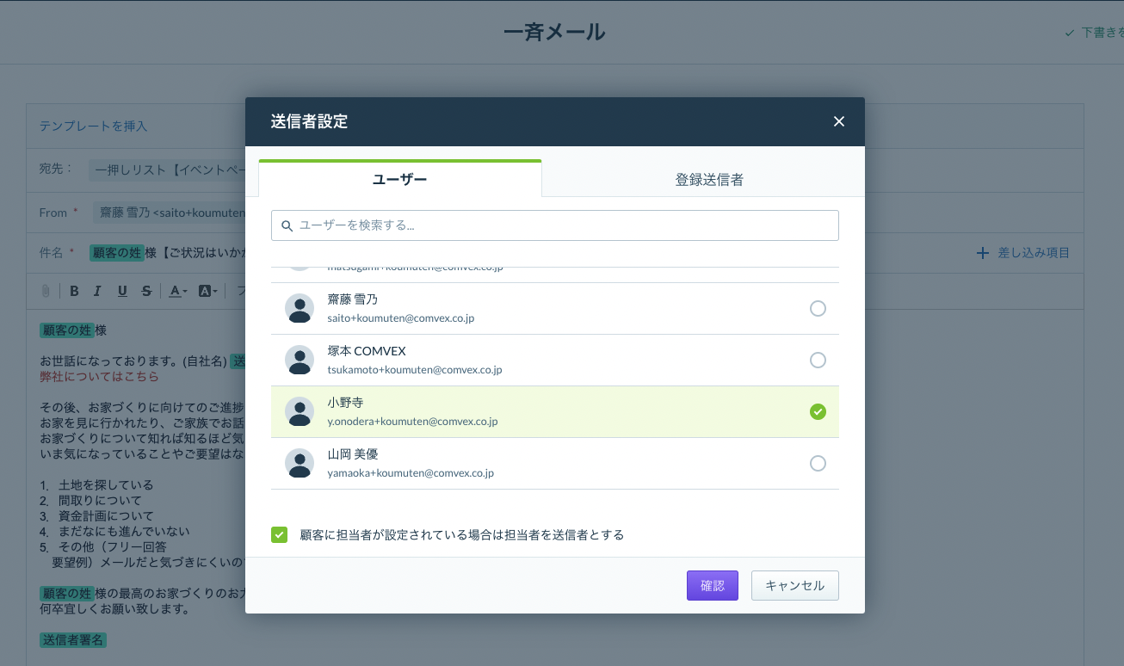Click the search magnifier icon
The height and width of the screenshot is (666, 1124).
287,226
